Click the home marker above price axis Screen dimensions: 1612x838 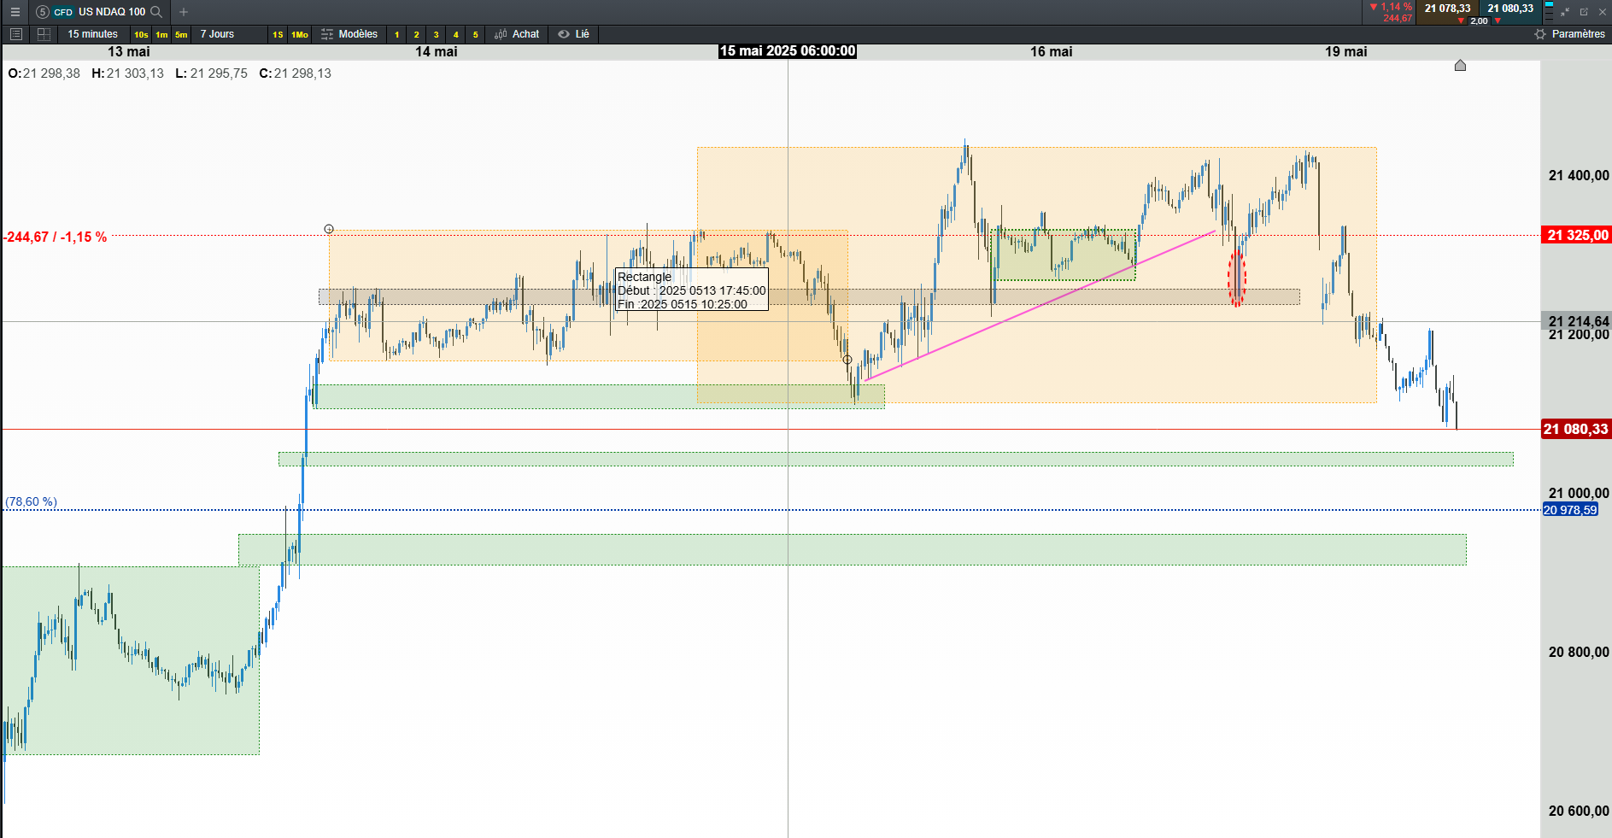pyautogui.click(x=1460, y=65)
